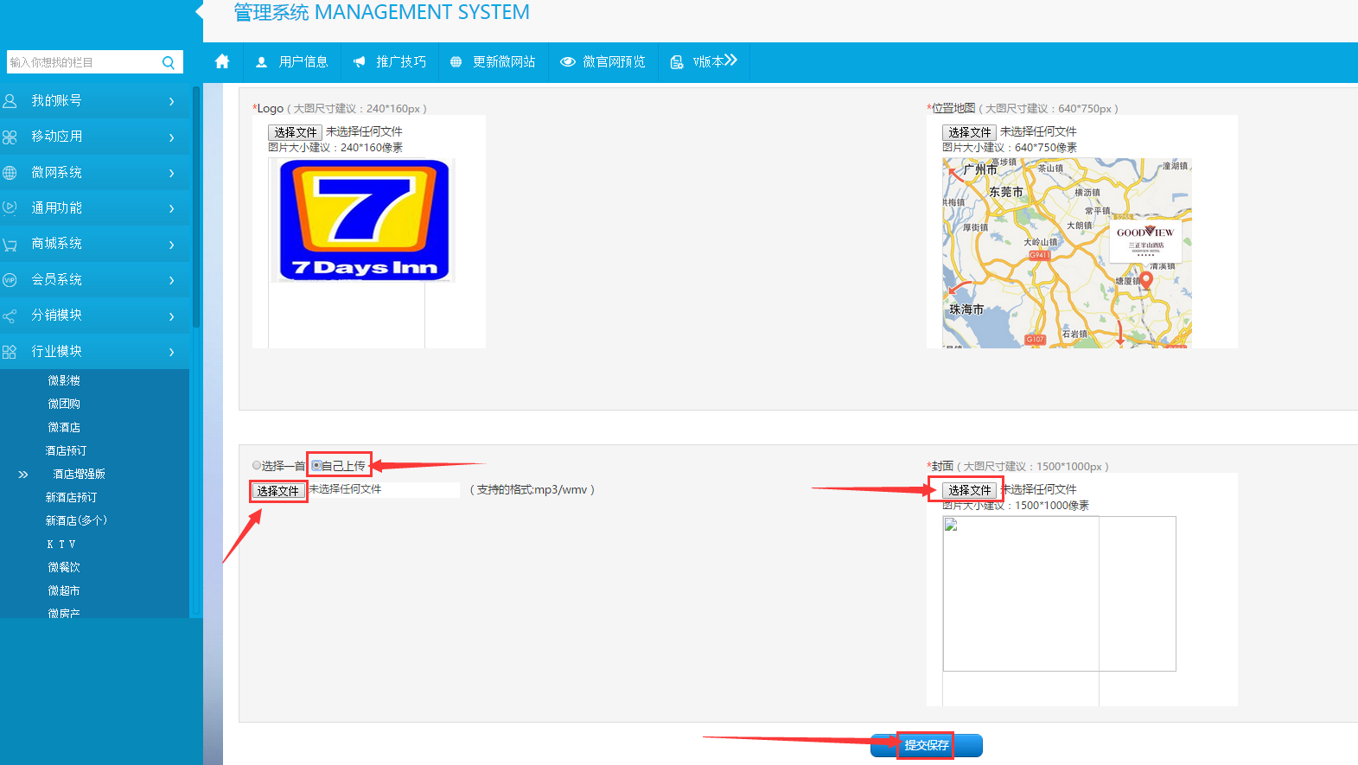Click the location map thumbnail image

coord(1067,252)
